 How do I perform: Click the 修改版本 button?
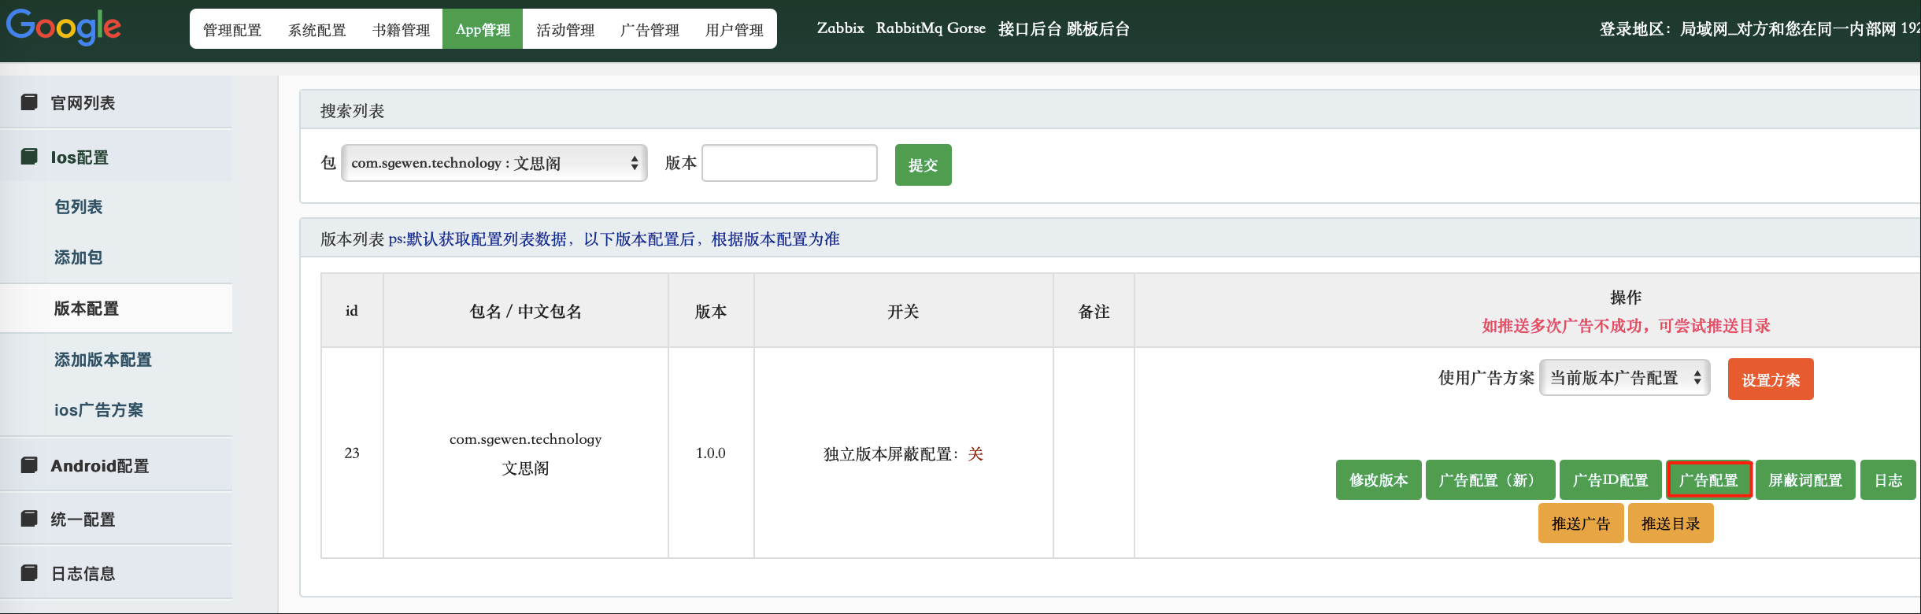pyautogui.click(x=1378, y=480)
